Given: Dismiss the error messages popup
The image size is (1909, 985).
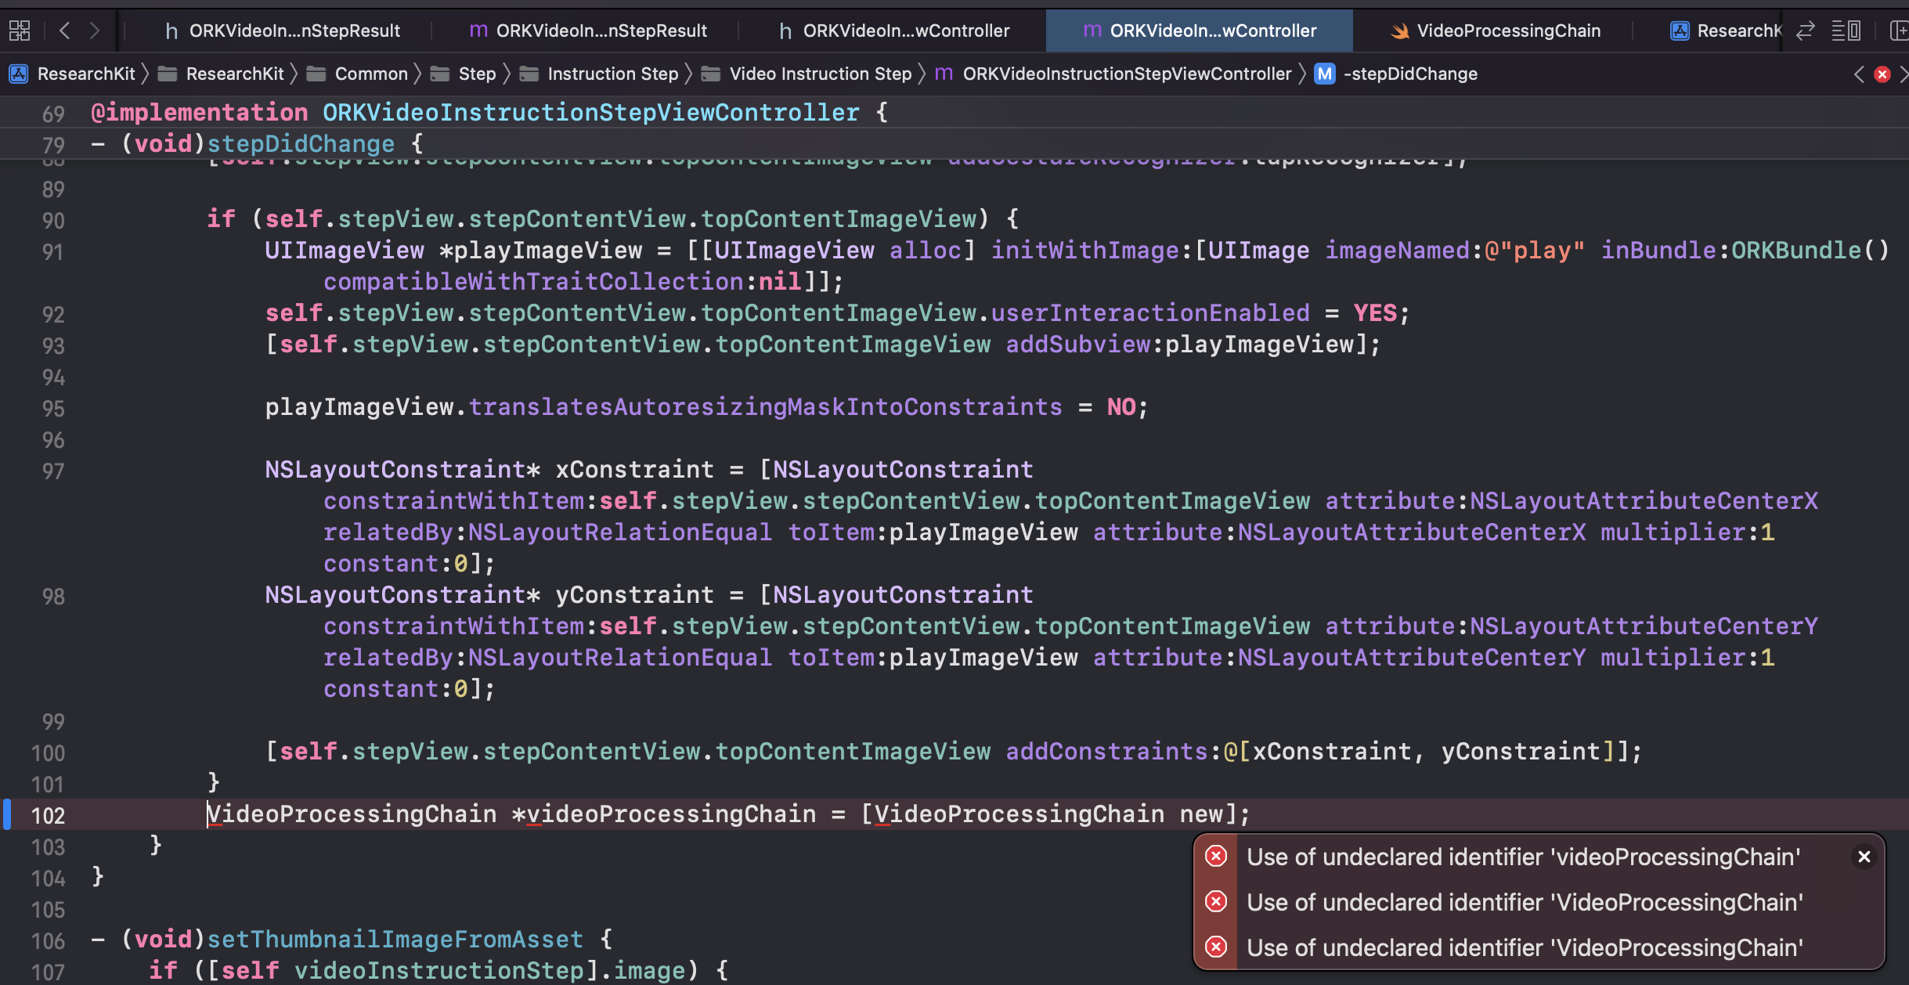Looking at the screenshot, I should tap(1864, 857).
